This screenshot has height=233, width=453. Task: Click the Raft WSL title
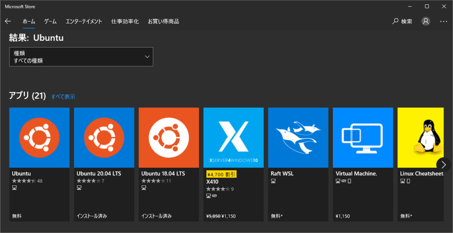[282, 174]
